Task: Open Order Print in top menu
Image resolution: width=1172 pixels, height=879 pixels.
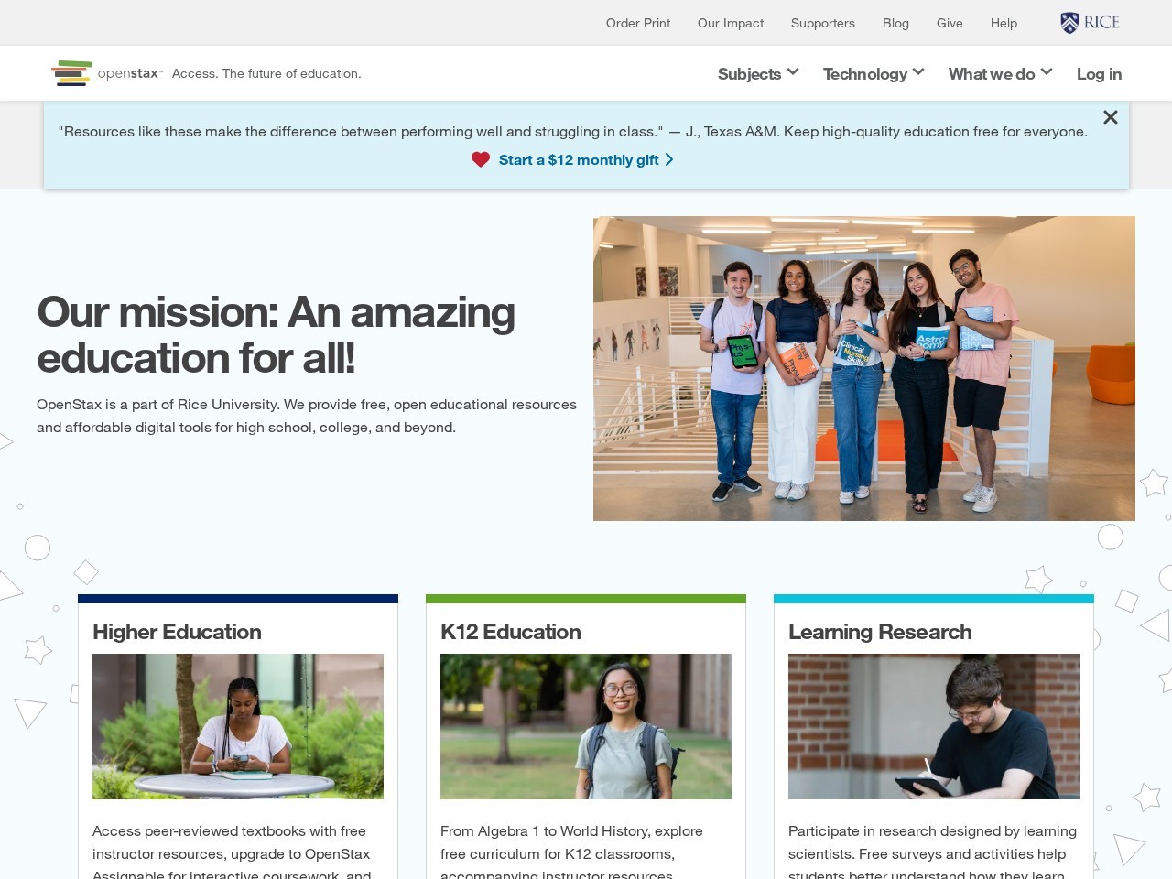Action: point(637,23)
